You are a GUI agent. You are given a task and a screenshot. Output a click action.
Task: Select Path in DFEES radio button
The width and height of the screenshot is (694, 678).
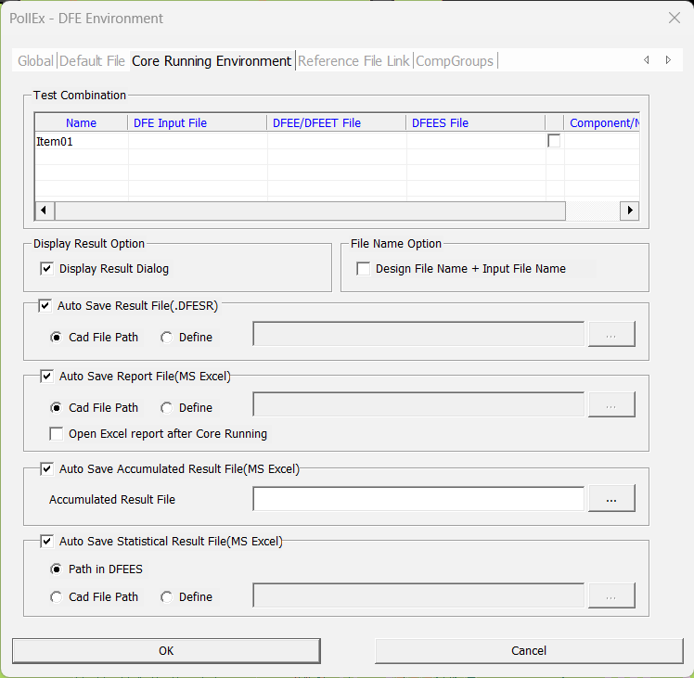click(57, 569)
